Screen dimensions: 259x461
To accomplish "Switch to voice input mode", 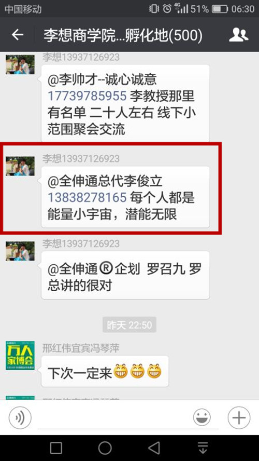I will (x=20, y=417).
